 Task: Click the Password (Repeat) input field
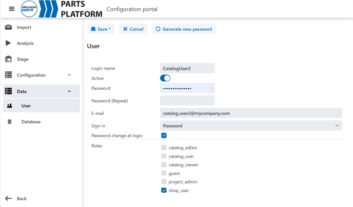pos(187,101)
